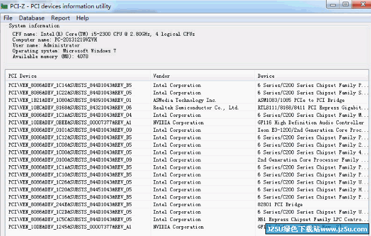Click GF116 High Definition Audio Controller cell
Image resolution: width=371 pixels, height=236 pixels.
point(310,123)
